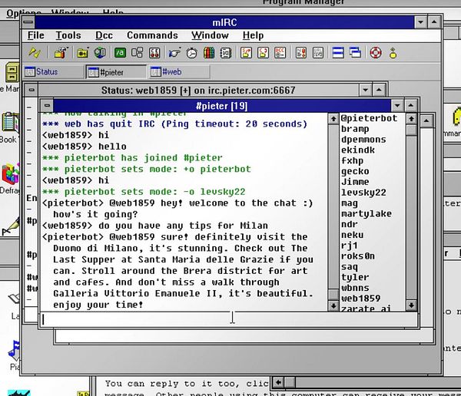The height and width of the screenshot is (396, 461).
Task: Click the yellow About mIRC icon
Action: tap(393, 53)
